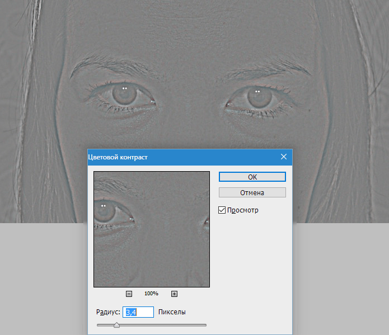This screenshot has height=335, width=389.
Task: Click the filter preview thumbnail image
Action: pos(152,229)
